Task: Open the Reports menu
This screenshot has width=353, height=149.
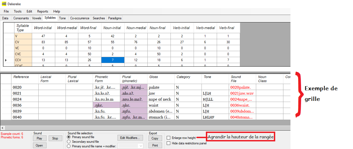Action: pyautogui.click(x=43, y=11)
